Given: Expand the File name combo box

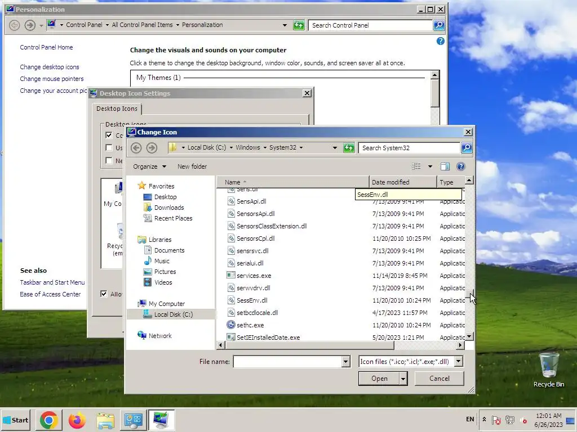Looking at the screenshot, I should (x=345, y=362).
